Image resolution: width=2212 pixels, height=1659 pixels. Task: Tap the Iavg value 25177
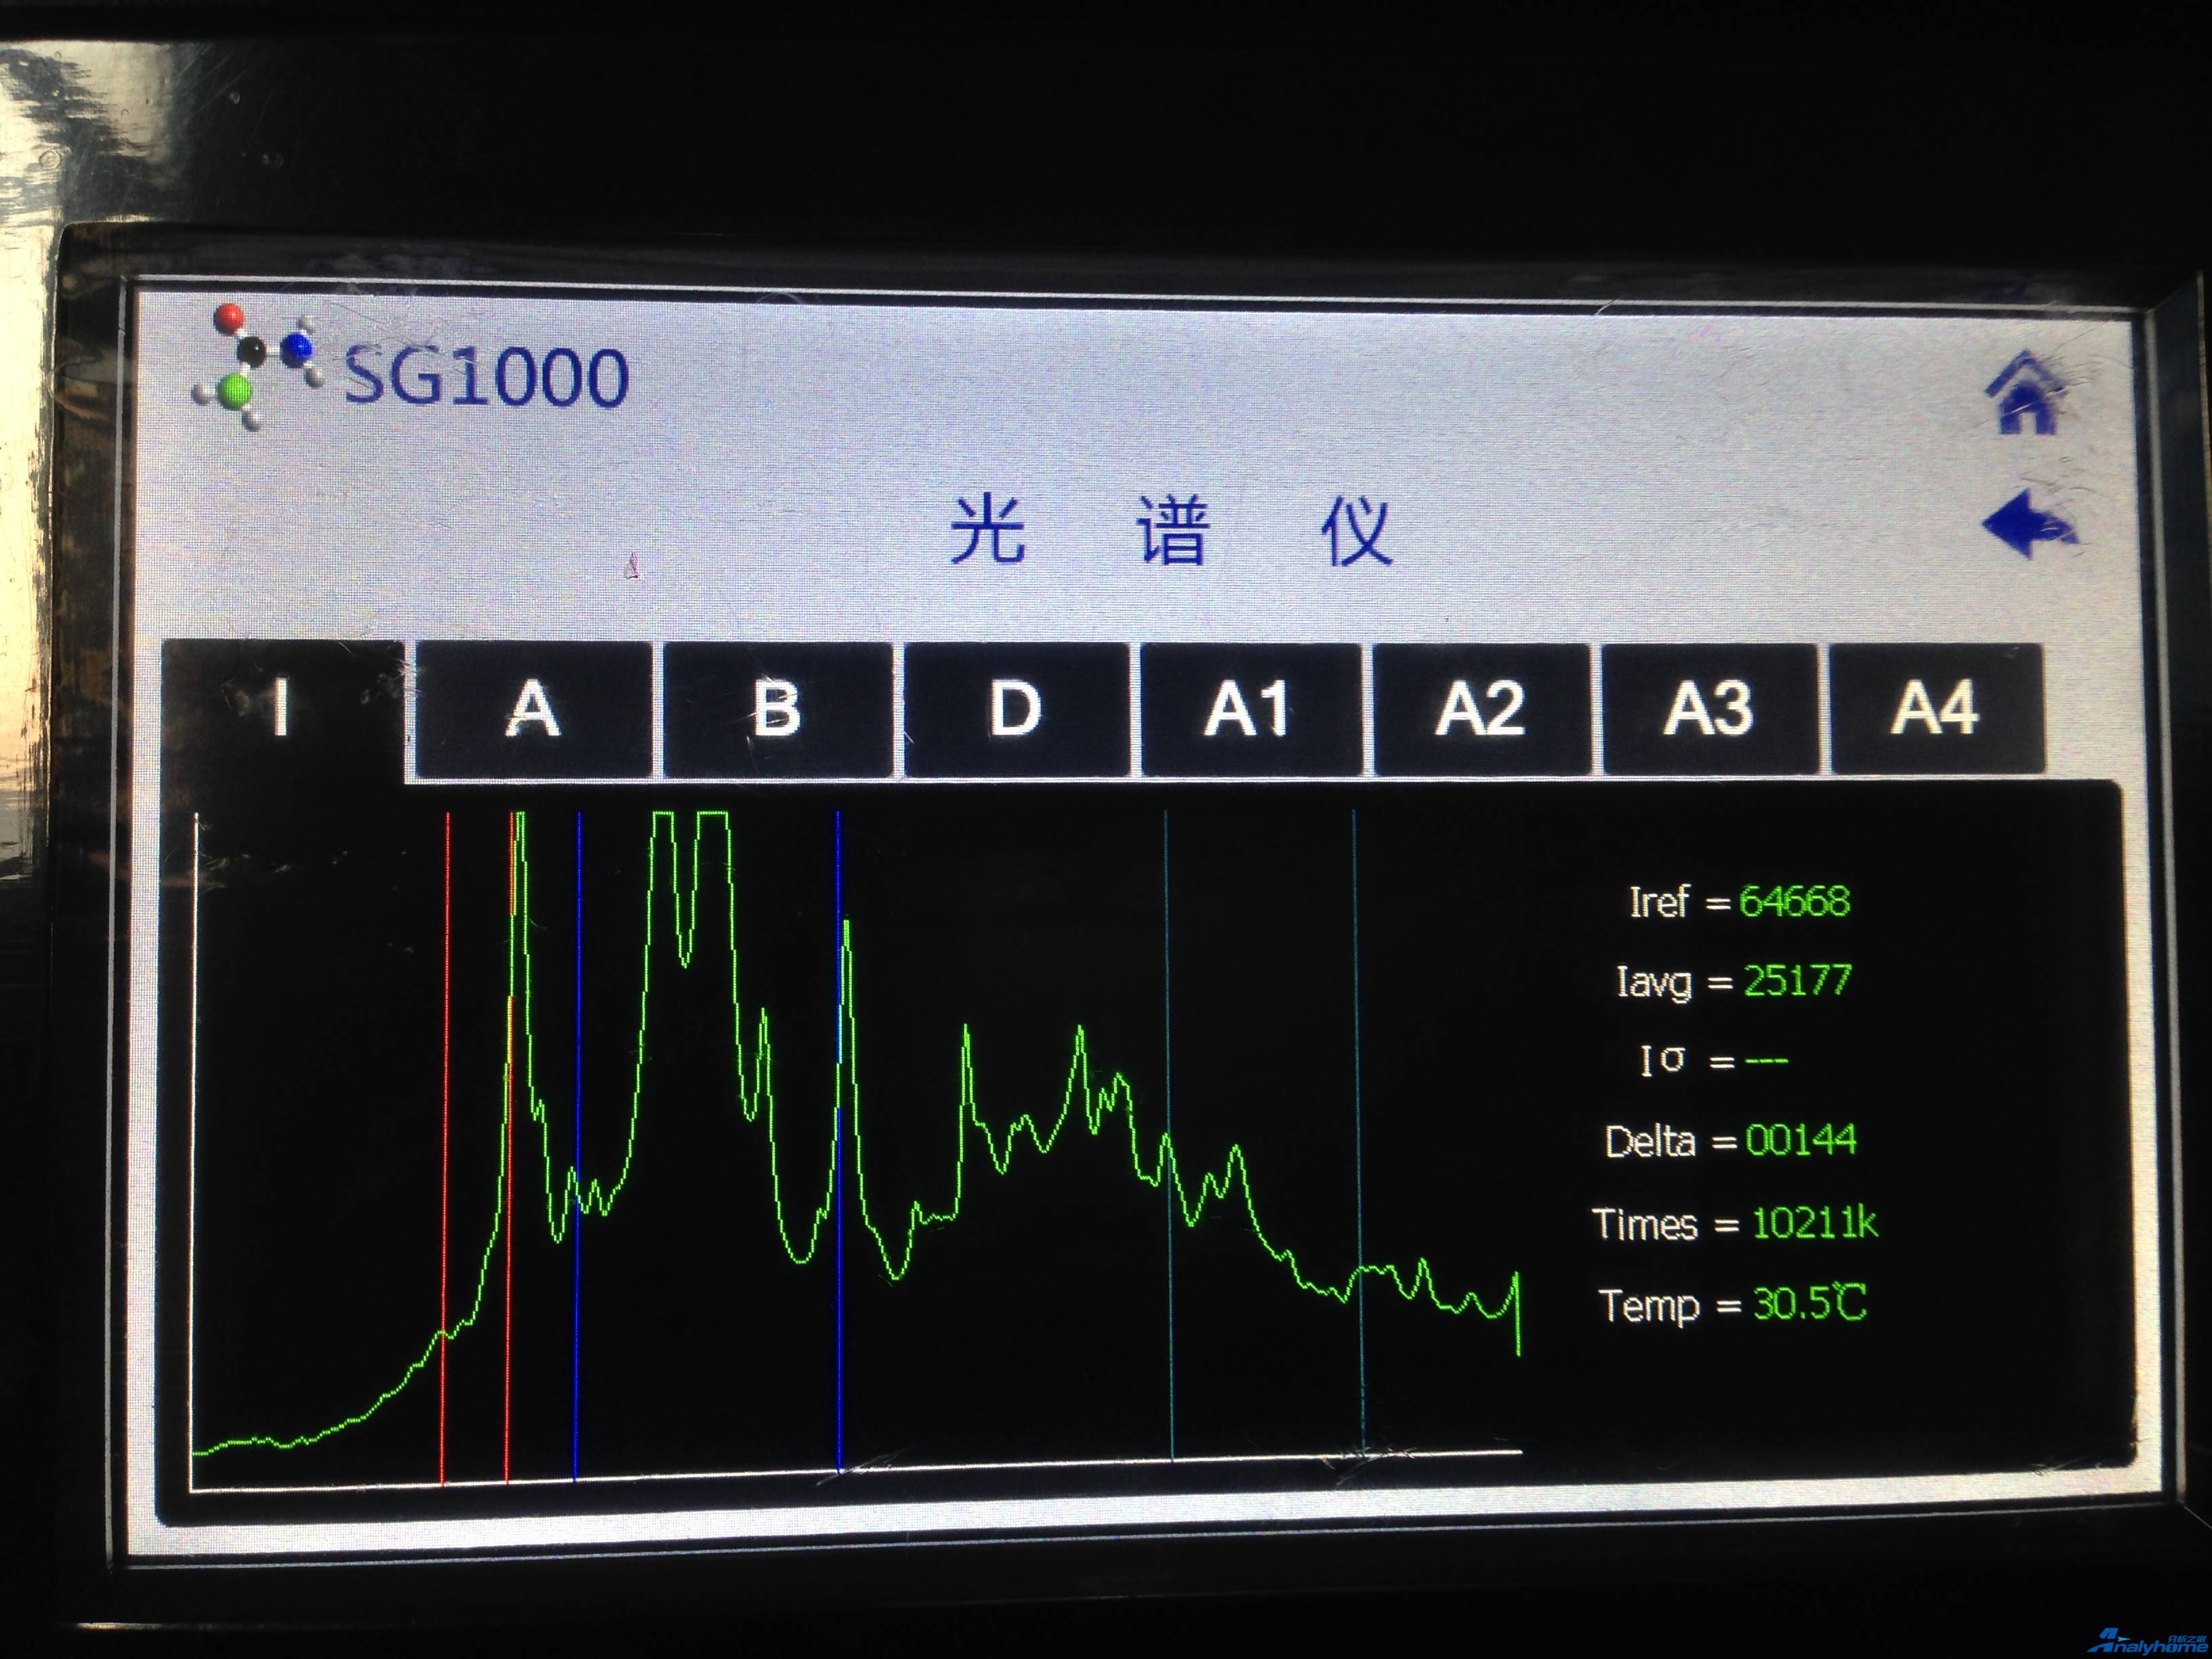(x=1798, y=980)
